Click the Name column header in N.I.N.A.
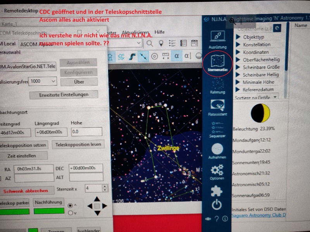The height and width of the screenshot is (232, 310). pos(301,25)
